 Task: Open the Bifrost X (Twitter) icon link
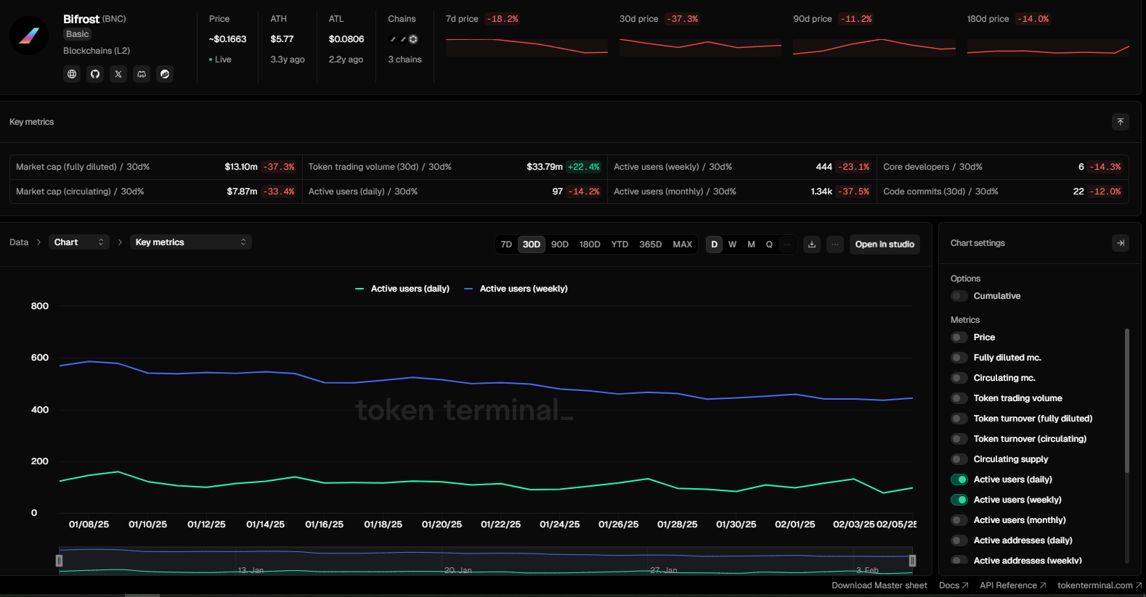(x=118, y=74)
